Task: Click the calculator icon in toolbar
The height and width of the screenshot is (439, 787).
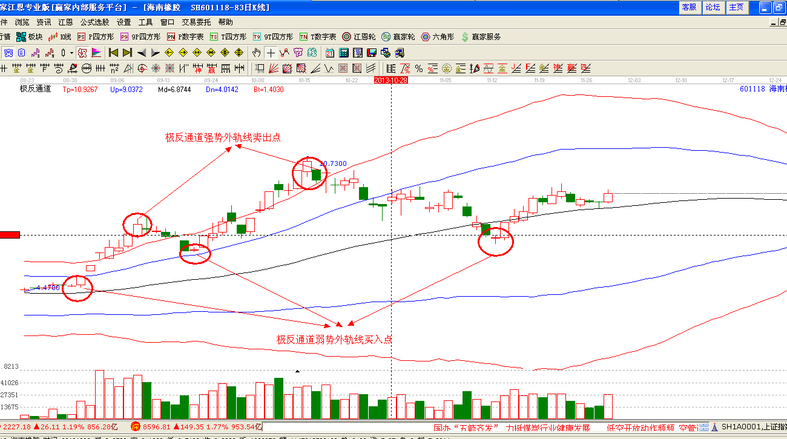Action: point(344,53)
